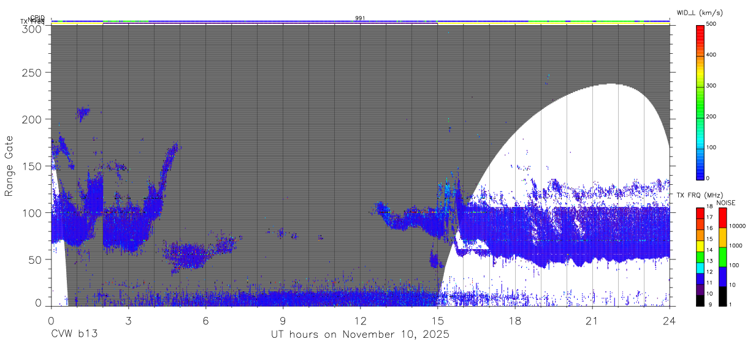This screenshot has width=753, height=347.
Task: Click the 200 tick on Range Gate axis
Action: [33, 119]
